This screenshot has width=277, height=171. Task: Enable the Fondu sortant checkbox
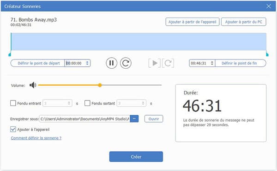87,103
